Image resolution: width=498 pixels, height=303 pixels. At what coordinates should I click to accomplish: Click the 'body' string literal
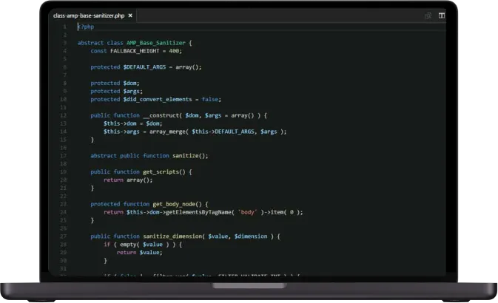tap(248, 212)
